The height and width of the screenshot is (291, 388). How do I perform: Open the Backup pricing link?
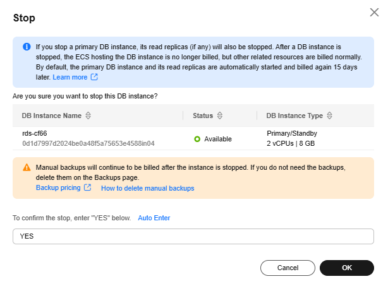[x=58, y=188]
